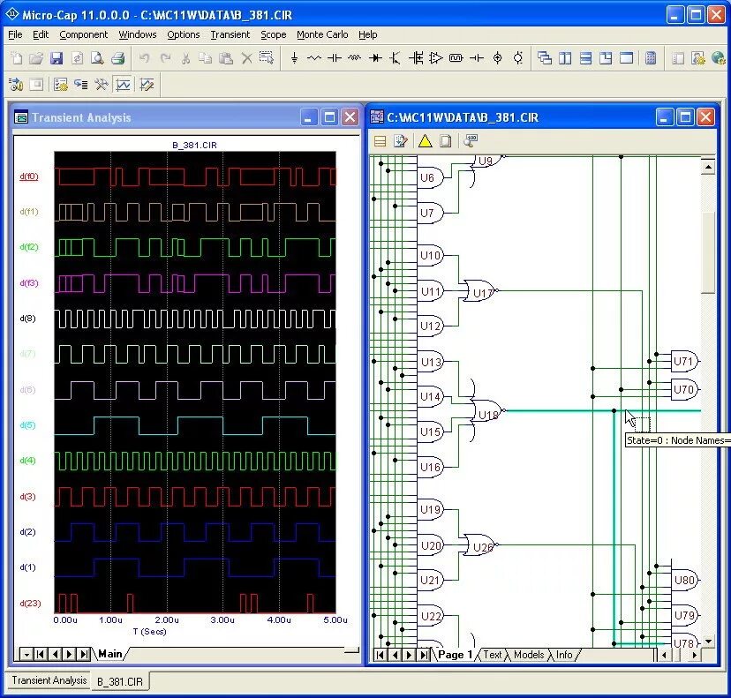Go to last schematic page arrow
The width and height of the screenshot is (731, 698).
(x=424, y=655)
